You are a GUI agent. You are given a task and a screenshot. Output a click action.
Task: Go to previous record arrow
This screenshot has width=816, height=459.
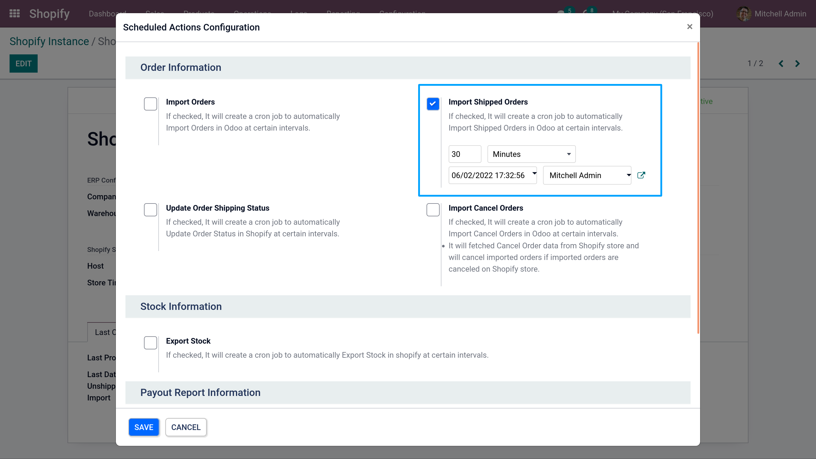point(781,64)
